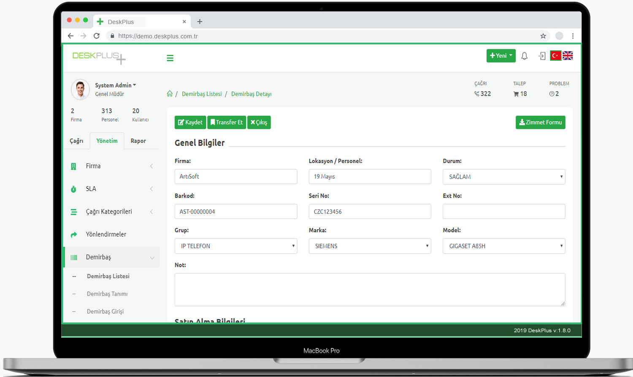This screenshot has width=633, height=377.
Task: Open the Durum dropdown showing SAĞLAM
Action: (504, 177)
